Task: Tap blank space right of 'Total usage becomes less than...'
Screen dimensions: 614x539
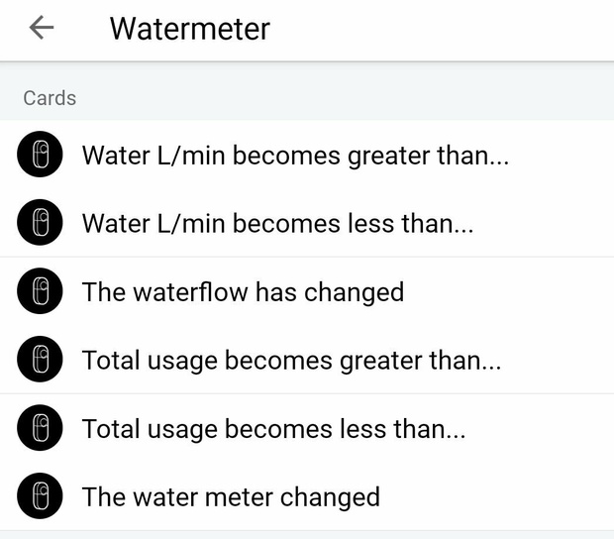Action: tap(541, 428)
